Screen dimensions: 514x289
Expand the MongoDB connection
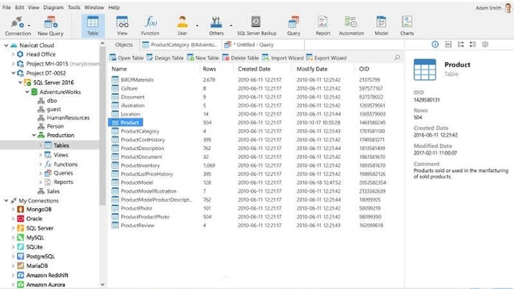[13, 209]
